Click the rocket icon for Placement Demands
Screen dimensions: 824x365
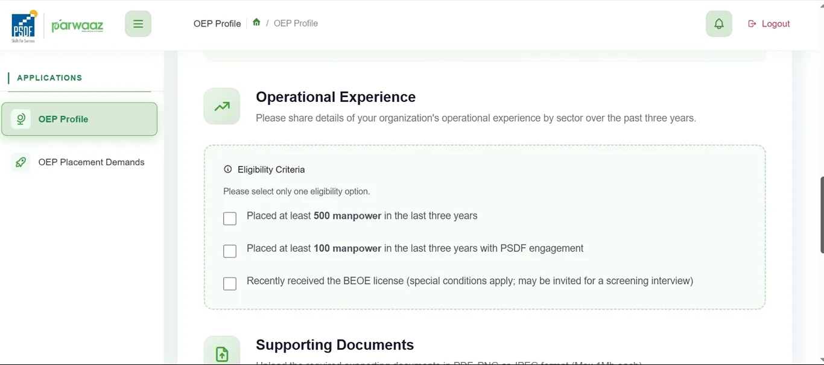click(x=21, y=162)
